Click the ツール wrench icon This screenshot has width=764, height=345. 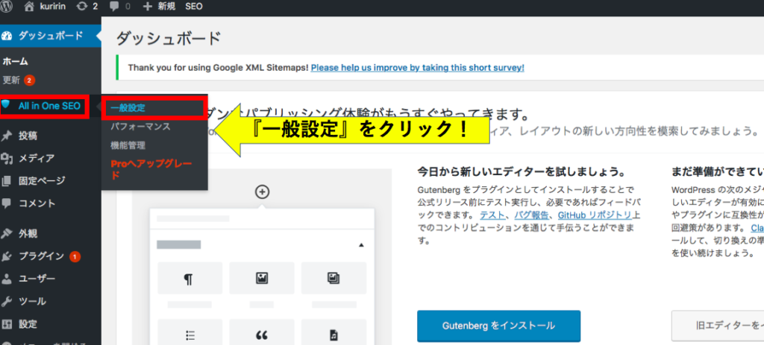[x=6, y=301]
